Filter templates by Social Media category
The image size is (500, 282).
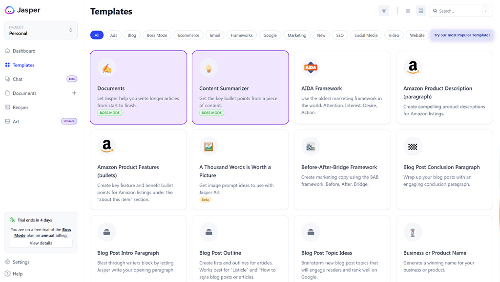coord(366,35)
